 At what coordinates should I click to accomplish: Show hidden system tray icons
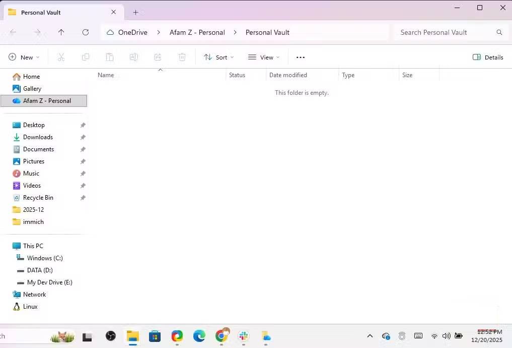pos(370,336)
